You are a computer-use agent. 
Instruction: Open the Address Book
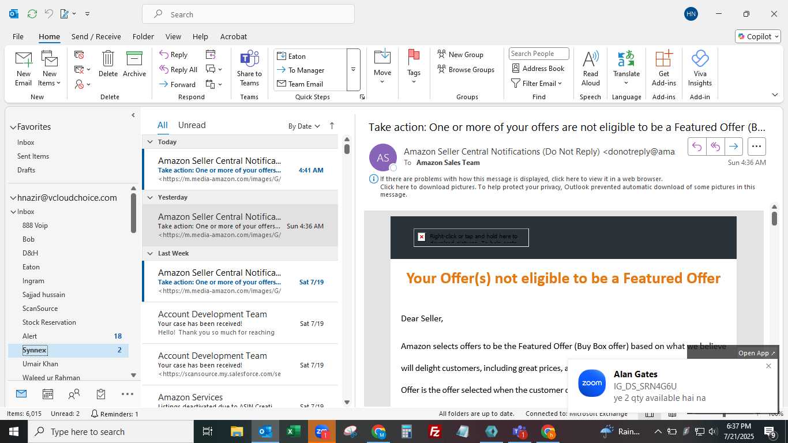(538, 68)
